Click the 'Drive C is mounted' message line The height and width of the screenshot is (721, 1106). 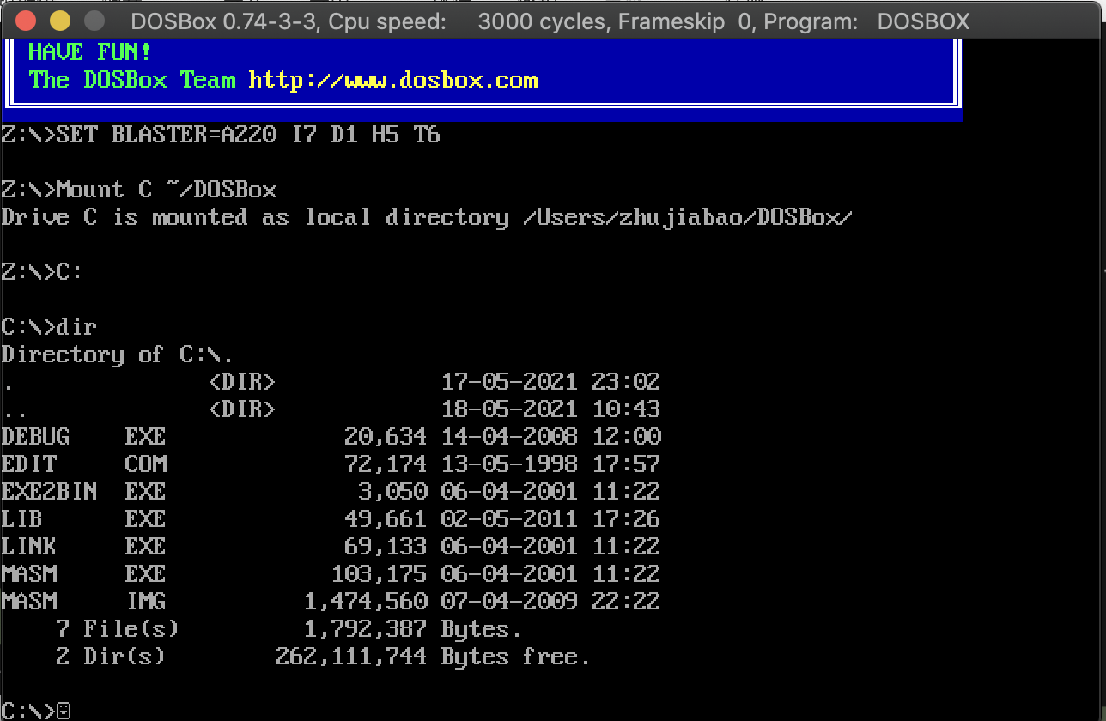coord(427,217)
